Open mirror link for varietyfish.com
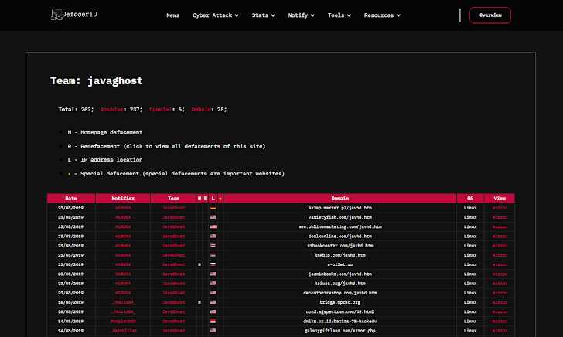The width and height of the screenshot is (563, 337). click(500, 217)
